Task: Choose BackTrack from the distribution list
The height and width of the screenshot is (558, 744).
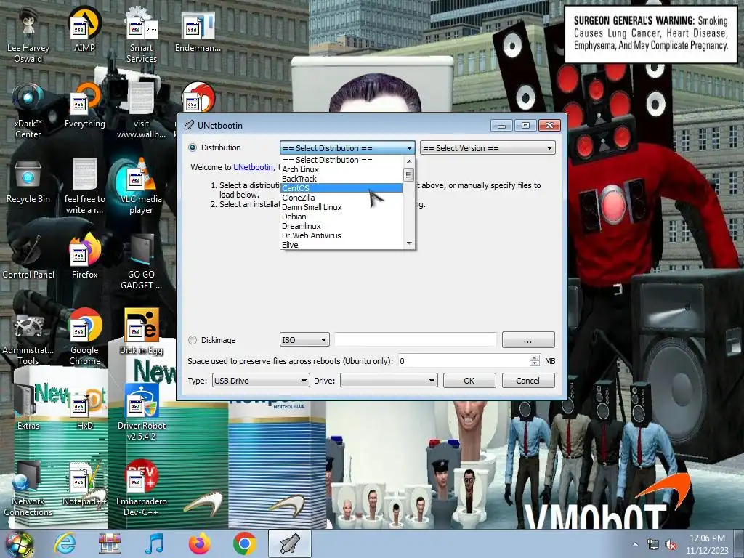Action: pyautogui.click(x=341, y=179)
